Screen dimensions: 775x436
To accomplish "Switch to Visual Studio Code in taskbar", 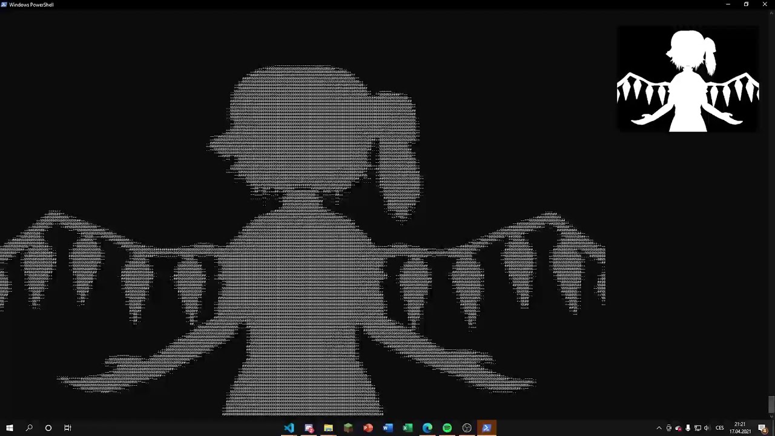I will tap(289, 428).
